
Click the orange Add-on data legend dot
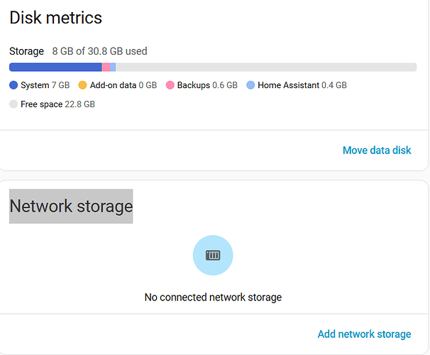tap(82, 85)
